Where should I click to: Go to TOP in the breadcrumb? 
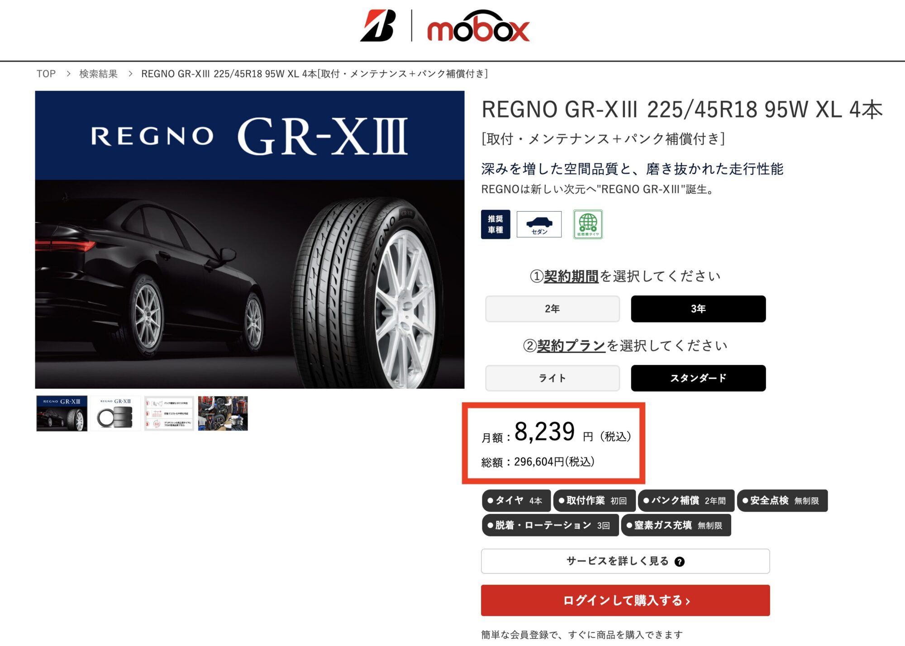point(46,74)
